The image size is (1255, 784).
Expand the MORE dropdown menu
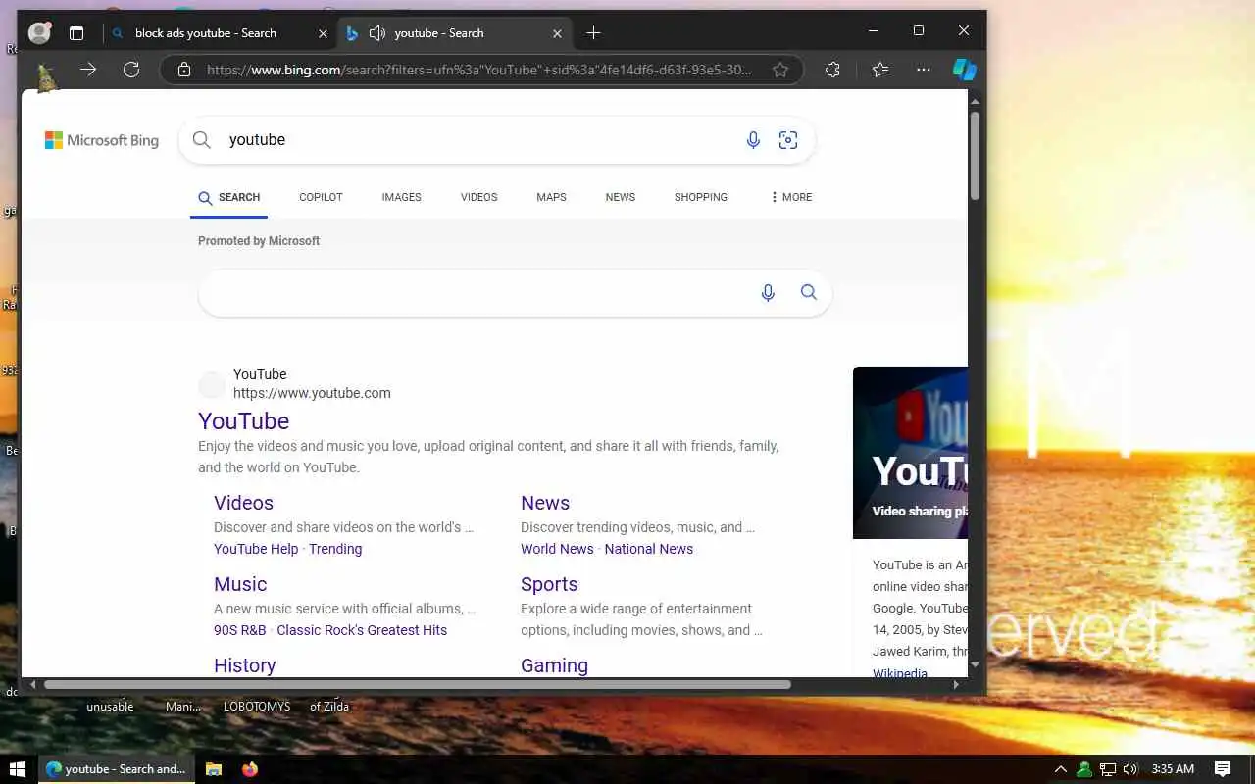coord(791,197)
